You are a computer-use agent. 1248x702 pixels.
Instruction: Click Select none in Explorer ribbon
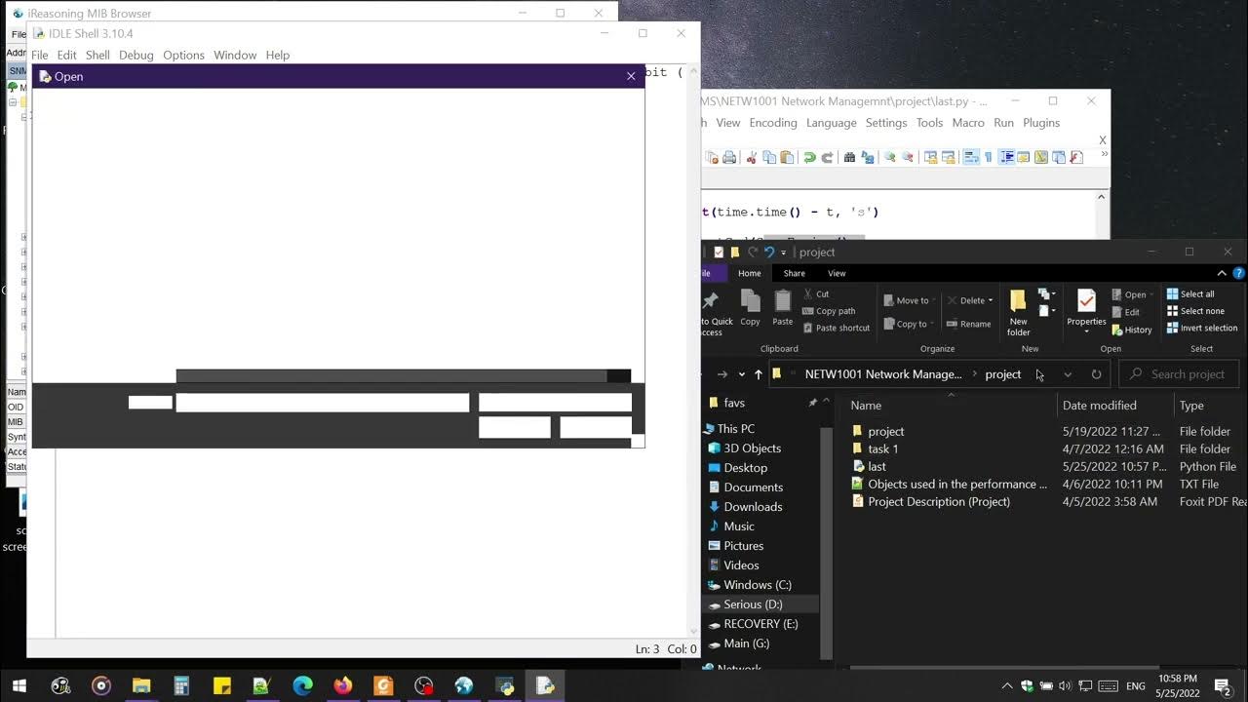click(1195, 311)
